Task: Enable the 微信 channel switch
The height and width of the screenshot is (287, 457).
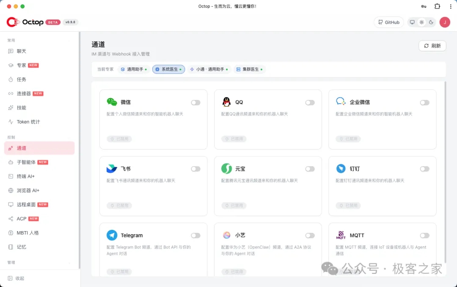Action: pos(195,102)
